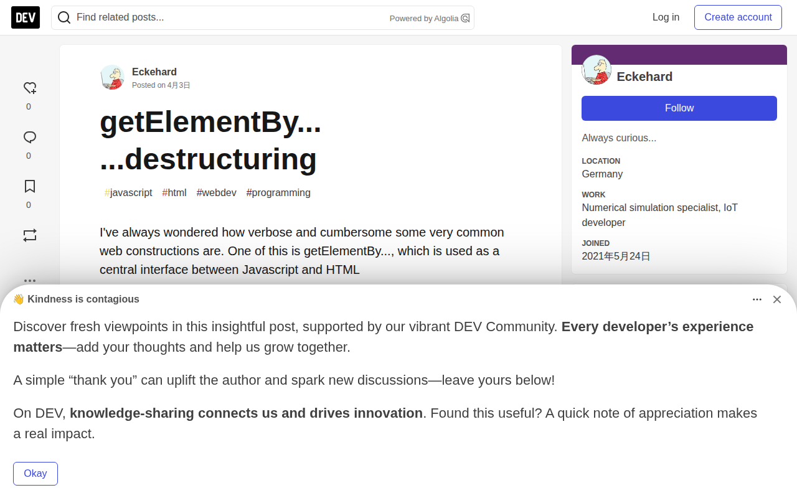Open the #javascript tag
Image resolution: width=797 pixels, height=498 pixels.
pos(128,193)
